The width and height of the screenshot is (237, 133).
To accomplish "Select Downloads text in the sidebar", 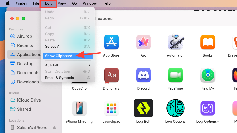I will pos(28,82).
